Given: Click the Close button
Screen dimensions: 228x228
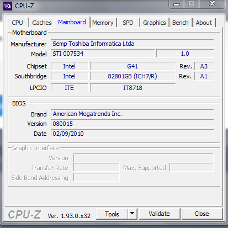Looking at the screenshot, I should point(202,214).
